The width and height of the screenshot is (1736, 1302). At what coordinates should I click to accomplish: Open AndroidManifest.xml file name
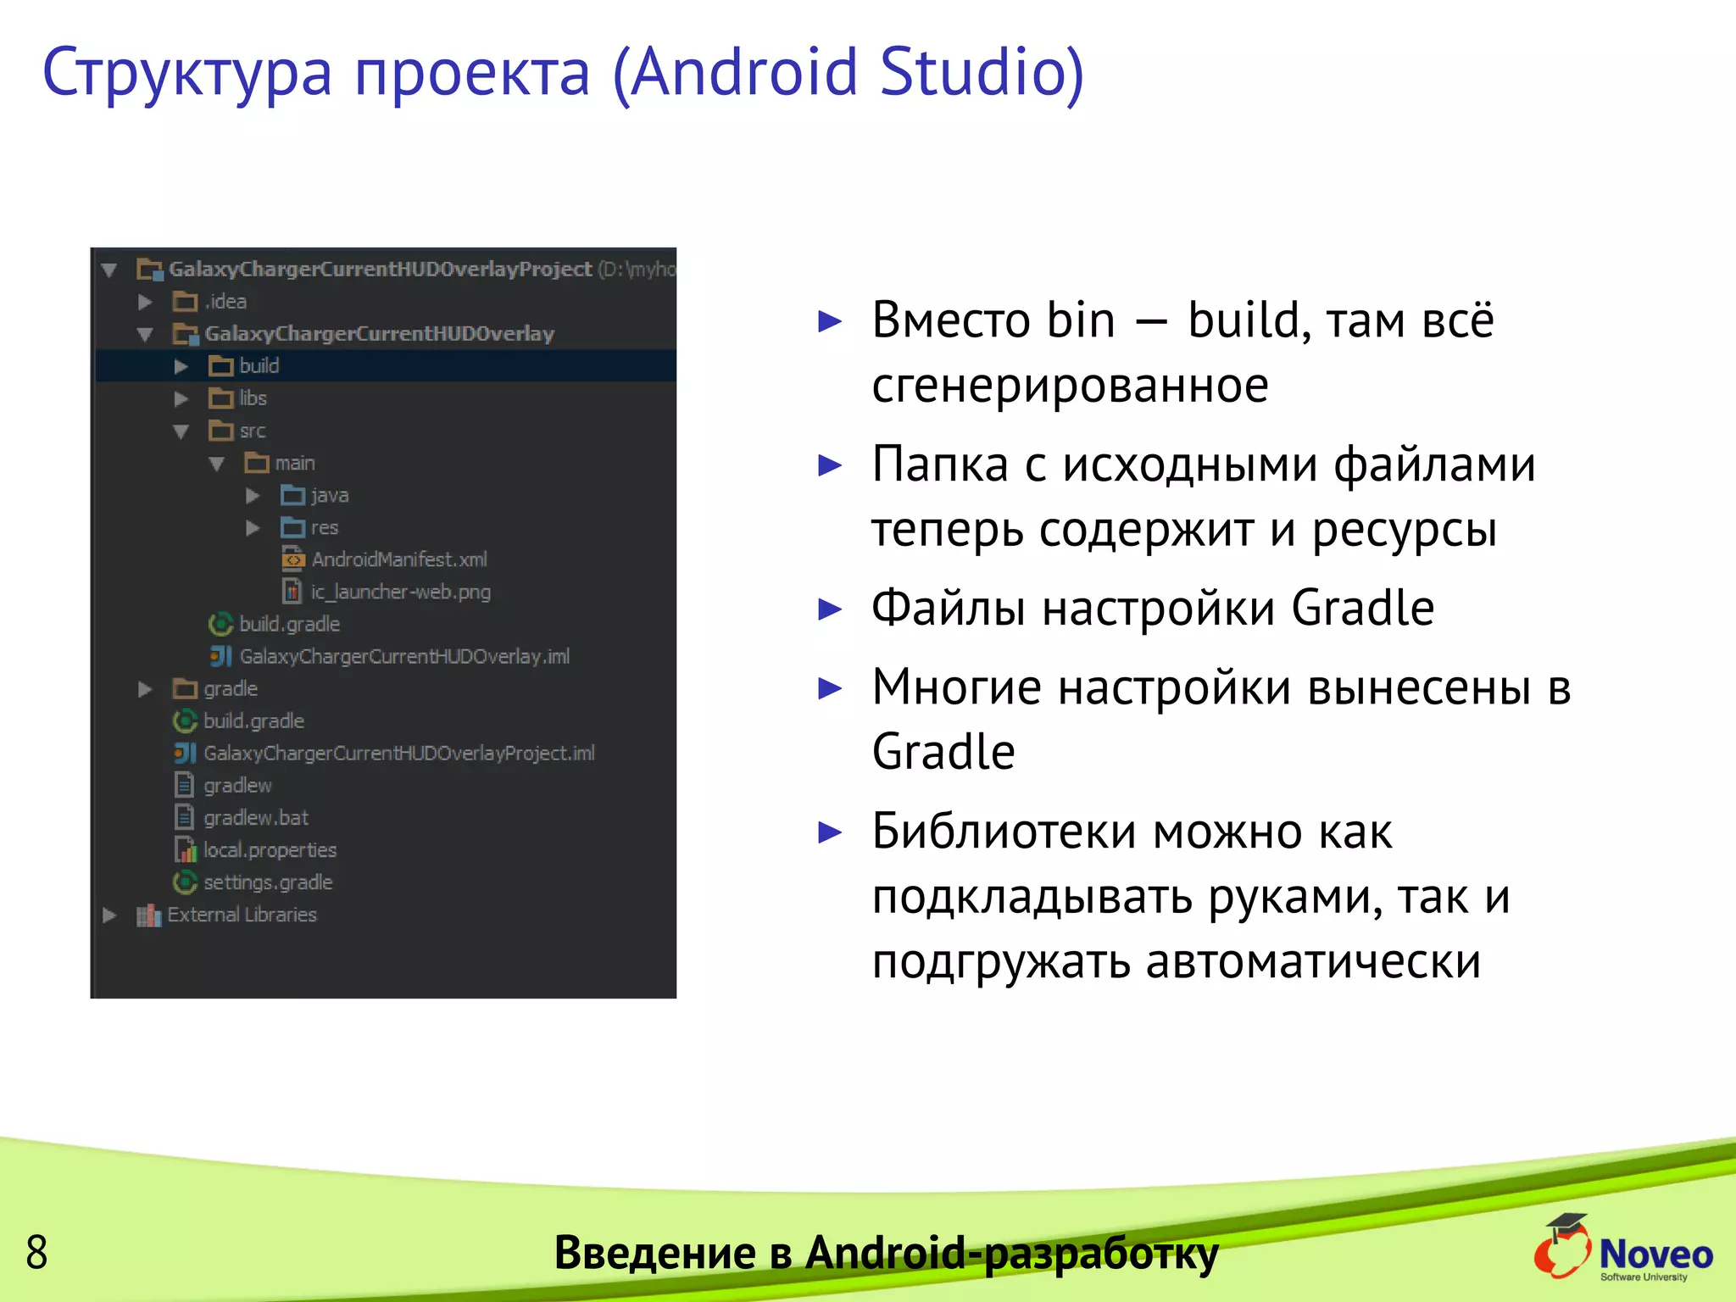pos(399,559)
